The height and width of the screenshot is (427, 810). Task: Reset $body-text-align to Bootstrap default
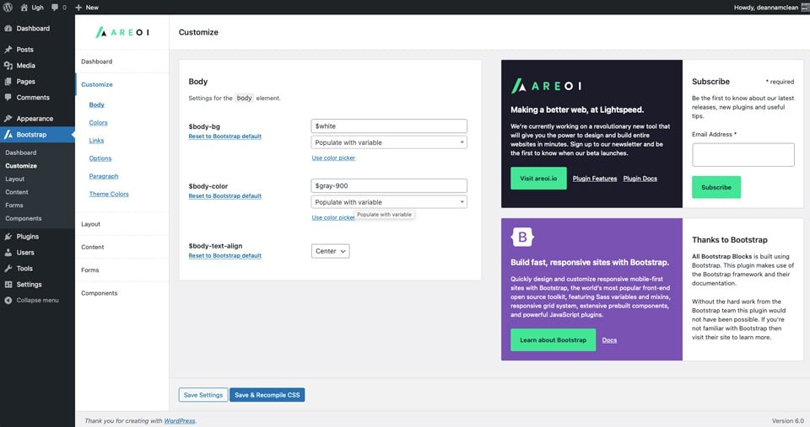[x=224, y=255]
